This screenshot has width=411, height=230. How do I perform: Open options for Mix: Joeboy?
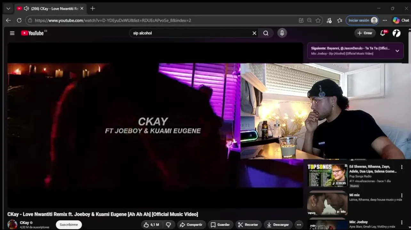tap(402, 222)
